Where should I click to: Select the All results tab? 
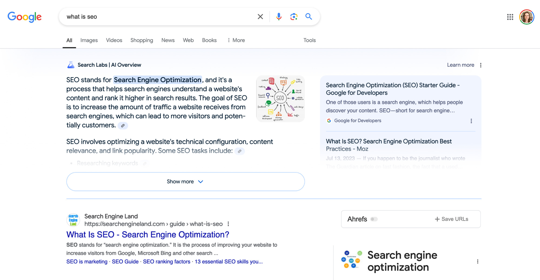[69, 40]
